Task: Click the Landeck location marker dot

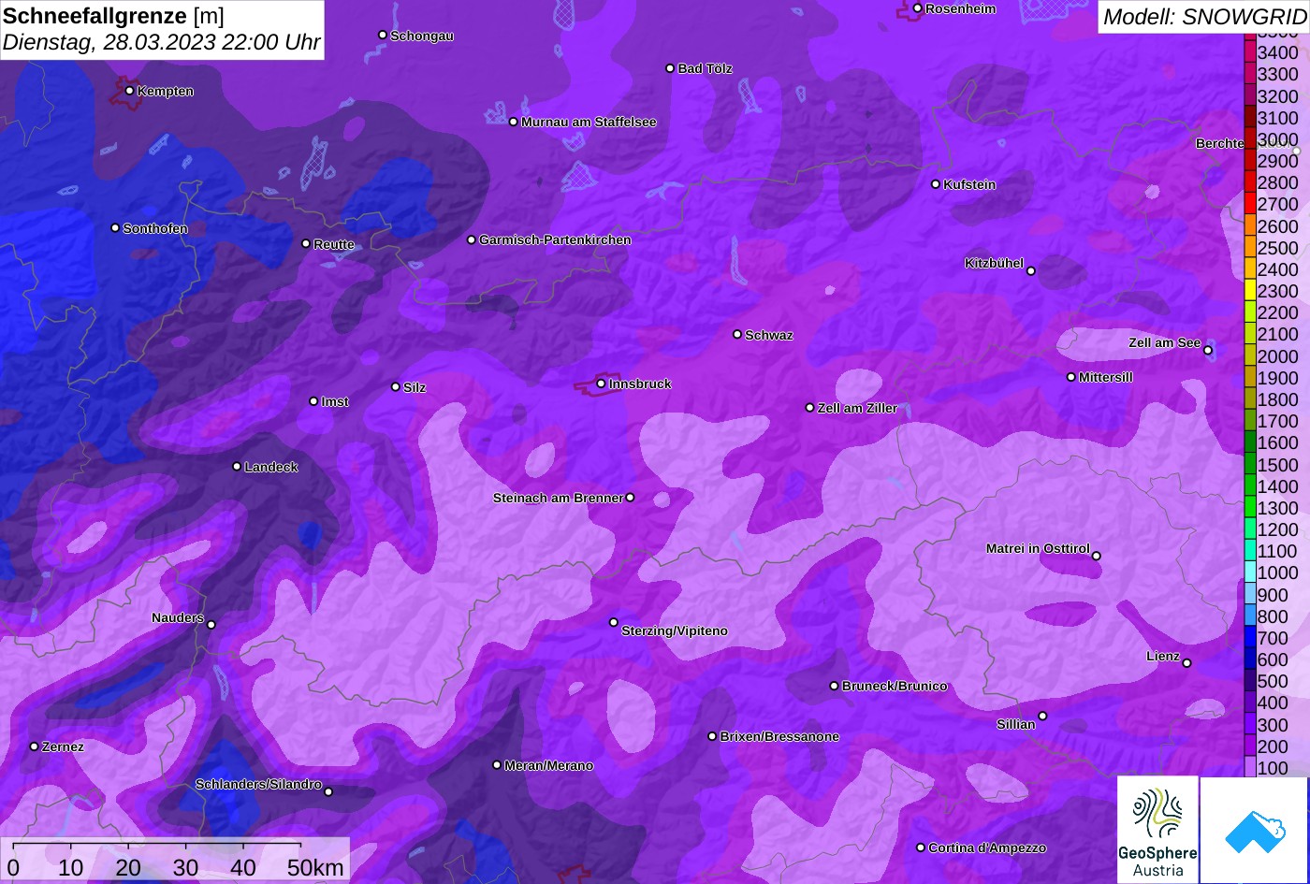Action: pos(237,467)
